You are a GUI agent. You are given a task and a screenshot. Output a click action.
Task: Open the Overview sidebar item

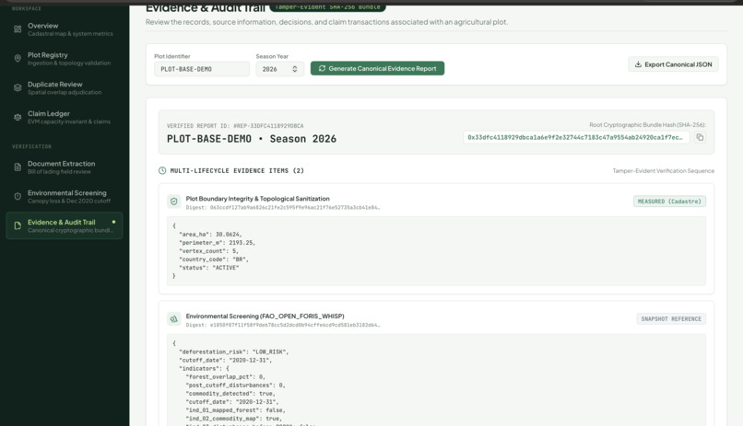pos(65,29)
